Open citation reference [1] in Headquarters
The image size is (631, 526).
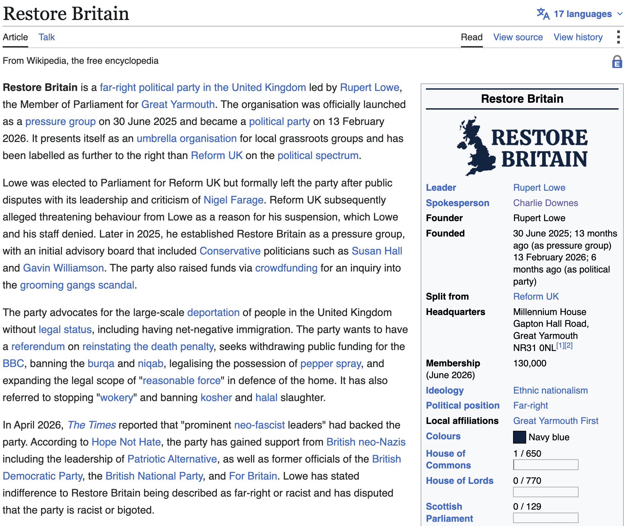(560, 345)
